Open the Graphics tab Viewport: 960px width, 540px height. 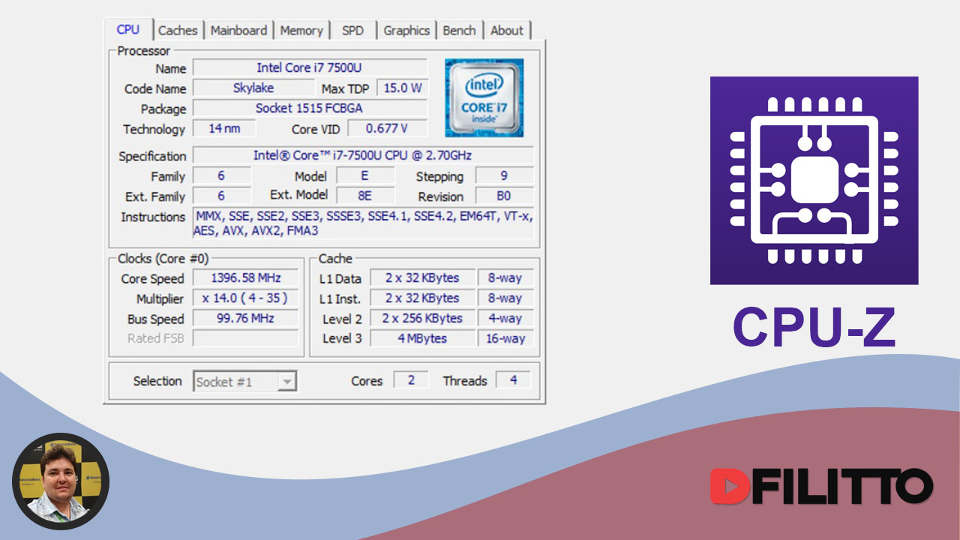click(x=406, y=30)
